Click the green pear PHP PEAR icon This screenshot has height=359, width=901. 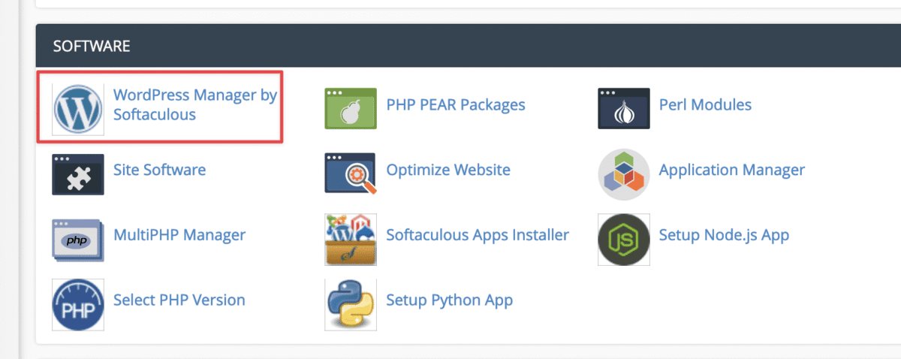(350, 109)
